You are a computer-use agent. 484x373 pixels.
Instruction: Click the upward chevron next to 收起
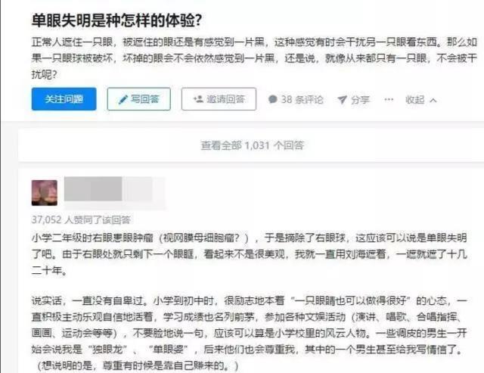[433, 100]
